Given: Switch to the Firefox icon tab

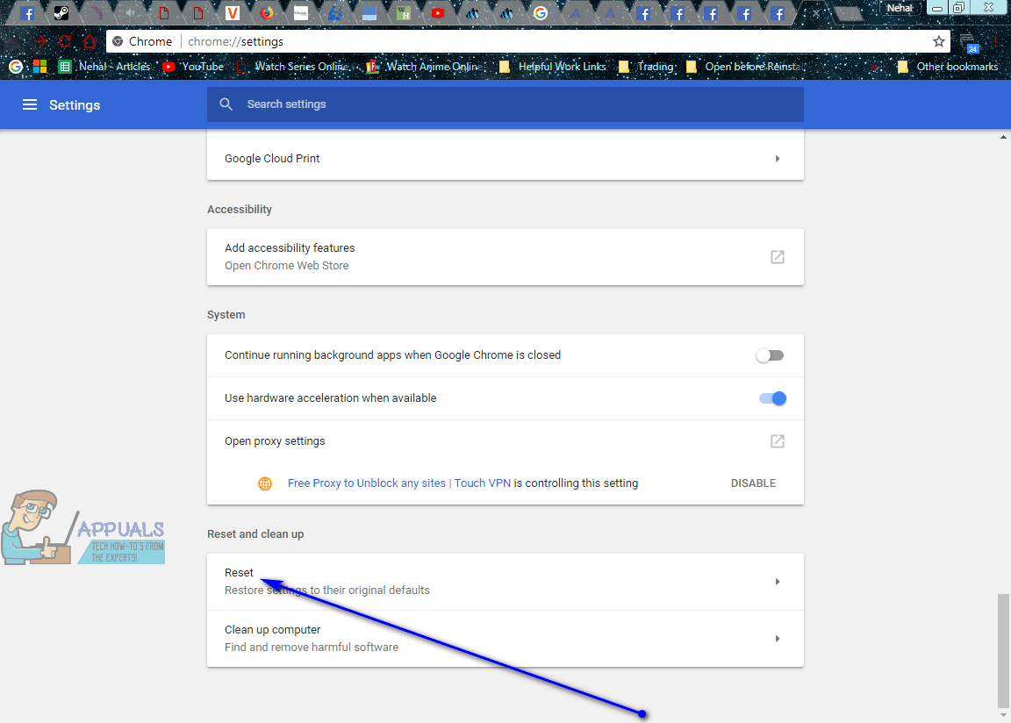Looking at the screenshot, I should (x=266, y=12).
